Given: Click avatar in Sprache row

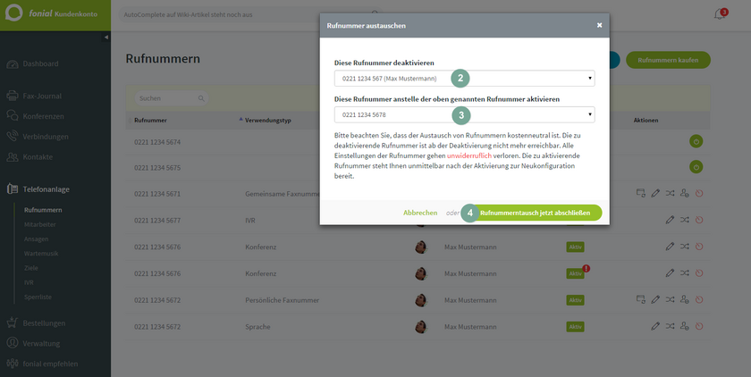Looking at the screenshot, I should click(421, 327).
